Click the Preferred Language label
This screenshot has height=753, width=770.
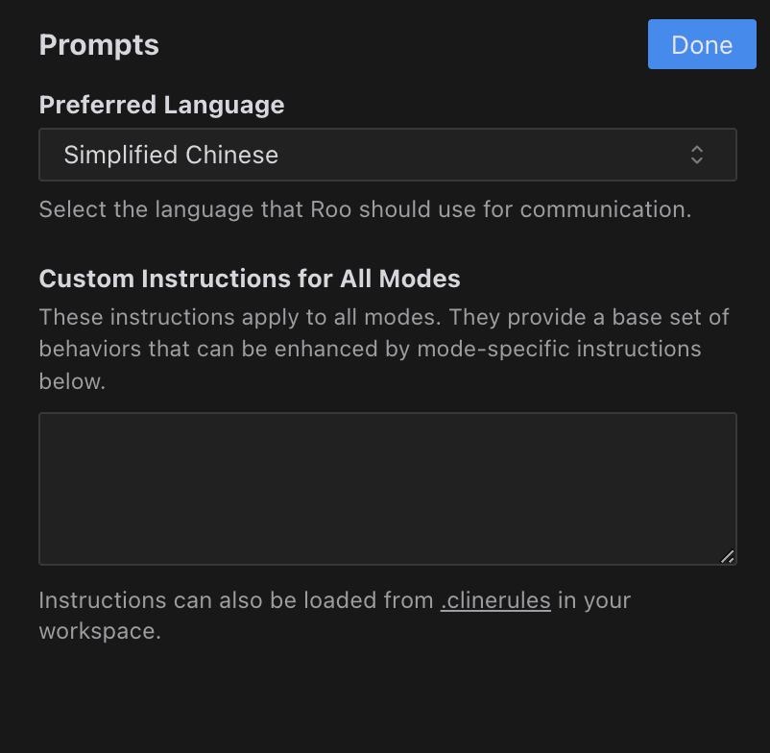point(161,105)
